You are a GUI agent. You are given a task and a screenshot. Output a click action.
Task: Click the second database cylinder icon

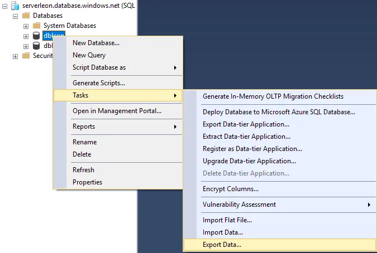(36, 46)
